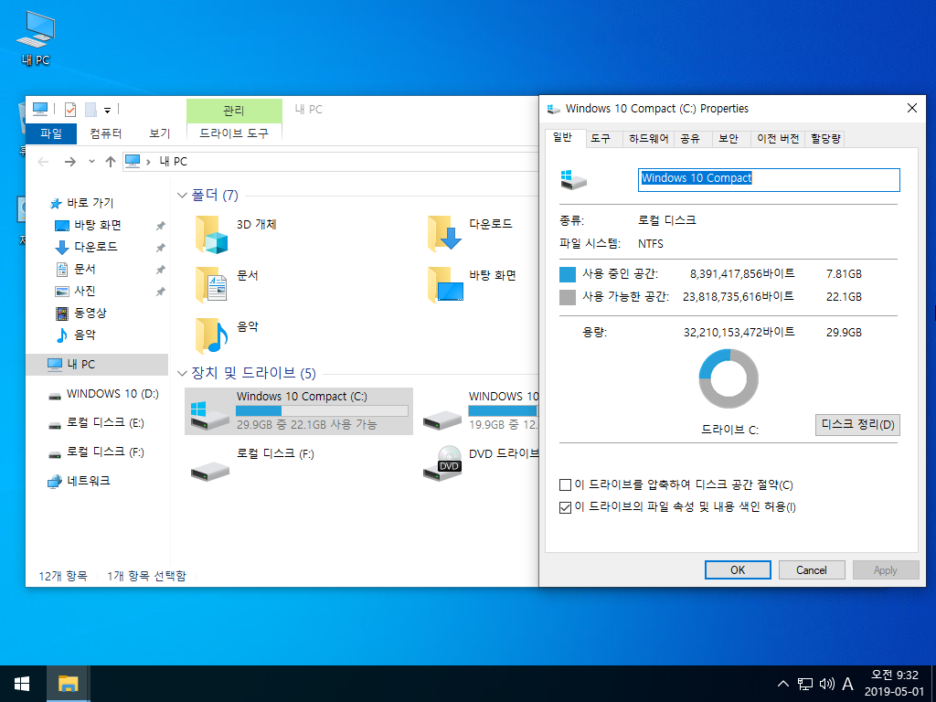Select the Windows 10 Compact (C:) drive
The image size is (936, 702).
(x=299, y=410)
